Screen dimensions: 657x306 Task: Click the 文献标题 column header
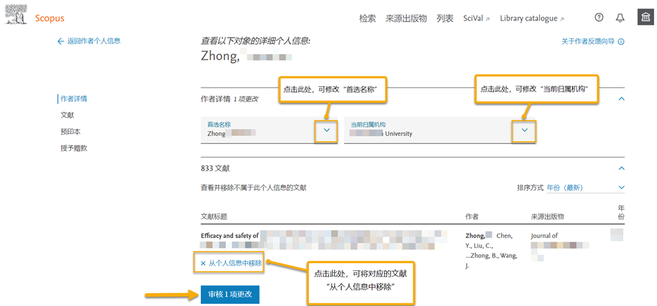pyautogui.click(x=214, y=217)
